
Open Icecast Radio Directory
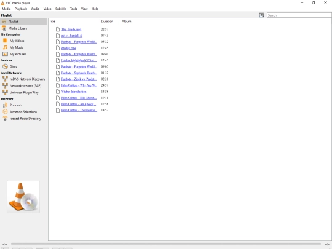pos(23,119)
